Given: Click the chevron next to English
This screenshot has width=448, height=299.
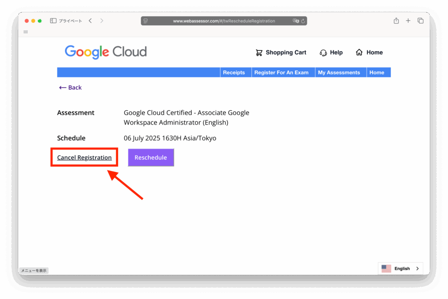Looking at the screenshot, I should click(417, 268).
